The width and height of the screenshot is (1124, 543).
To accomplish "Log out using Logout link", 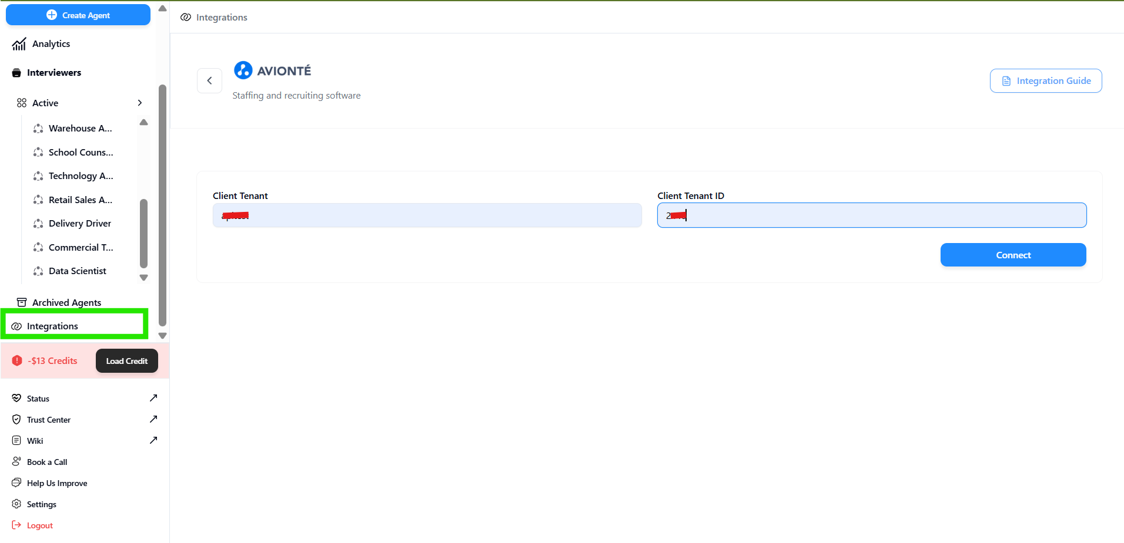I will (39, 525).
